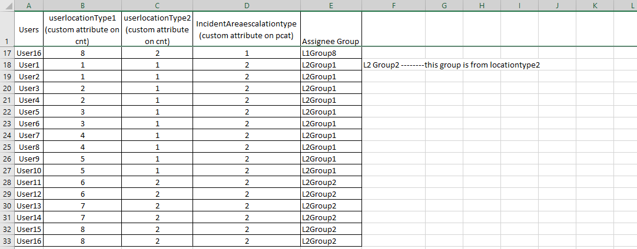Select column K header

[x=595, y=5]
